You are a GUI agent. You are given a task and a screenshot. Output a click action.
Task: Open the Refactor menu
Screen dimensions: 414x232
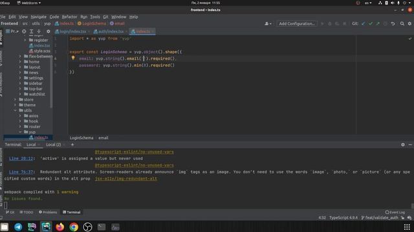pos(69,17)
